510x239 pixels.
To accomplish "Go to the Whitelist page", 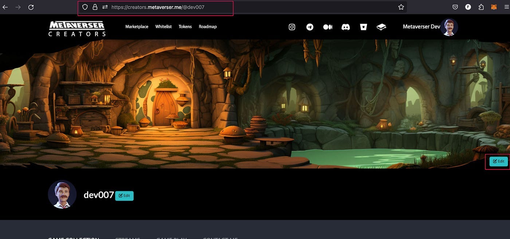I will point(164,27).
